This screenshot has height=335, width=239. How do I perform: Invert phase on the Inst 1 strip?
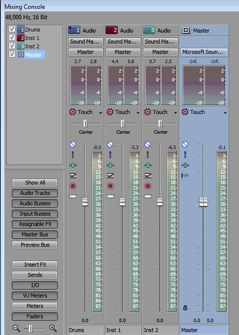(x=110, y=176)
